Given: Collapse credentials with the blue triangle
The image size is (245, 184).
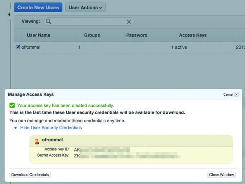Looking at the screenshot, I should tap(16, 128).
